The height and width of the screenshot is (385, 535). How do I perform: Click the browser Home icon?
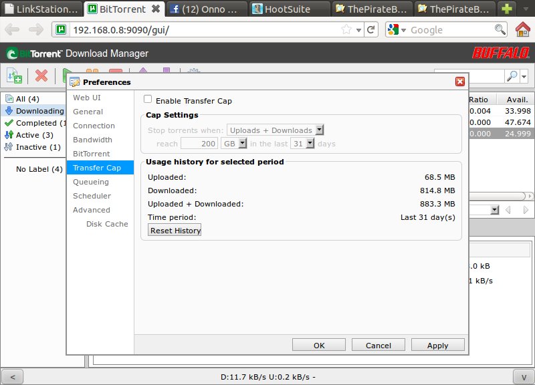point(523,29)
